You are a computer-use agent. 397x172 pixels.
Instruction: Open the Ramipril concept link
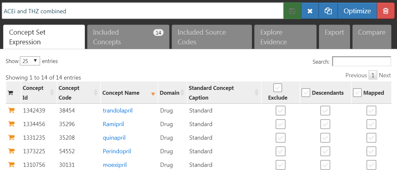113,124
